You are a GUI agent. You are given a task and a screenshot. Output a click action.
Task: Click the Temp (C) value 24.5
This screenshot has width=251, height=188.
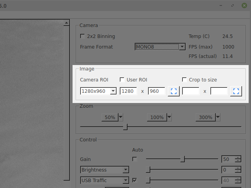coord(227,36)
